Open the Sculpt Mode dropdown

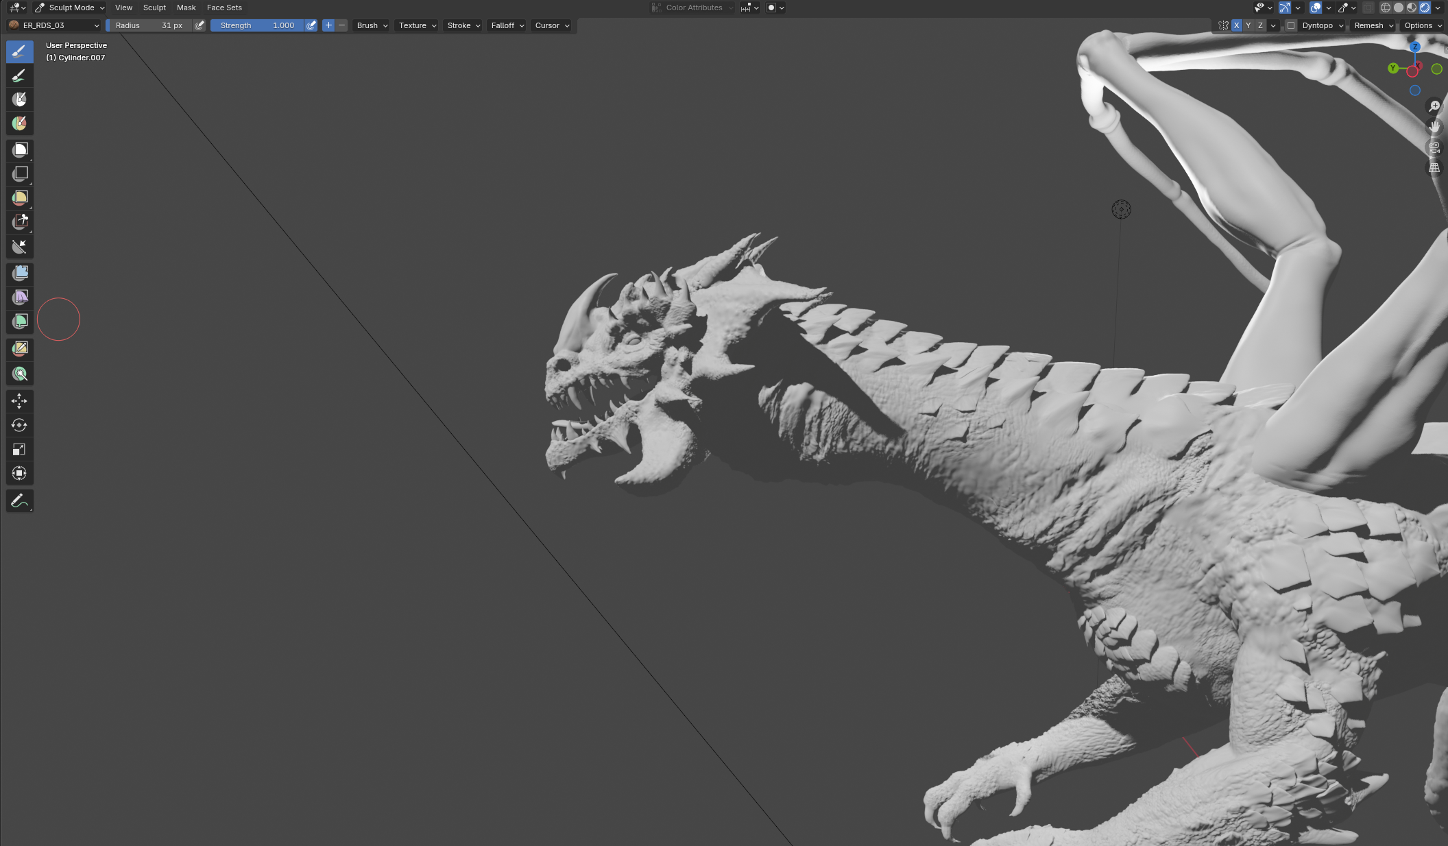(70, 8)
